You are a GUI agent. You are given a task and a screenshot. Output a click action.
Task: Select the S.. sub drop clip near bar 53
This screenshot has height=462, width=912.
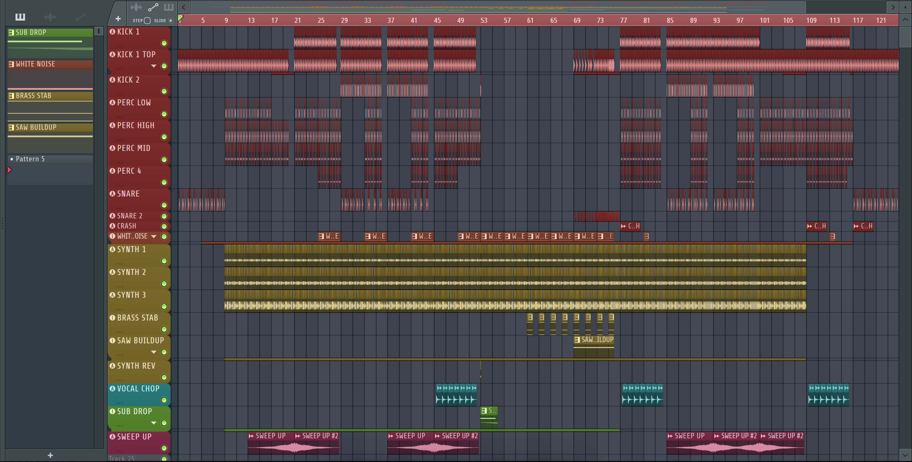coord(489,417)
